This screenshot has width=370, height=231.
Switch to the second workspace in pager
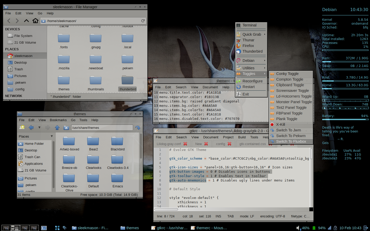(15, 228)
